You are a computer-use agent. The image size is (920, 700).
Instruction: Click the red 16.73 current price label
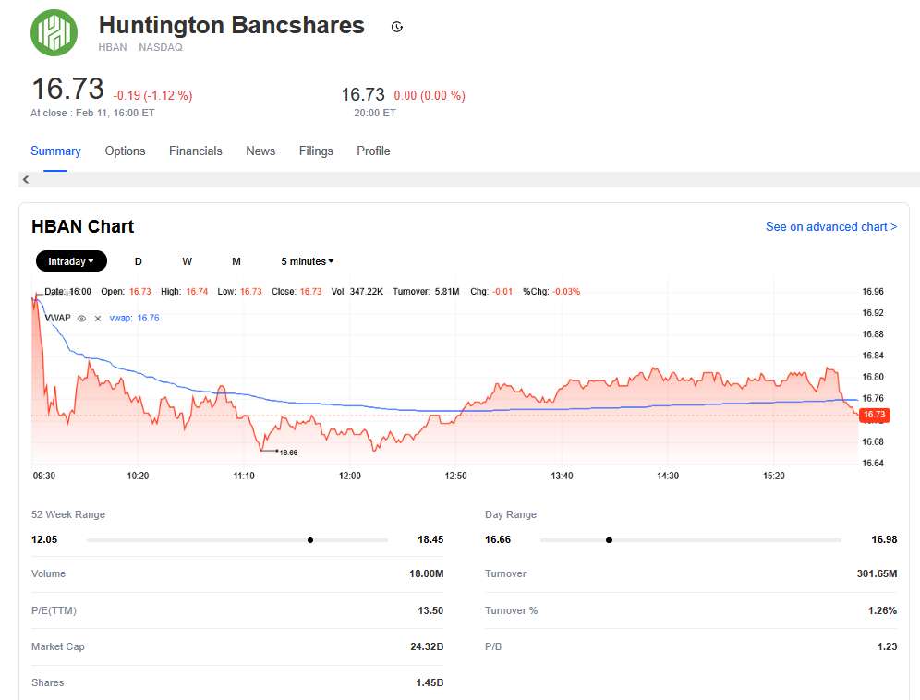coord(873,415)
